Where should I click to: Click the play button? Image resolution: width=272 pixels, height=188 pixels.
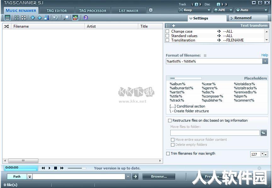point(49,168)
